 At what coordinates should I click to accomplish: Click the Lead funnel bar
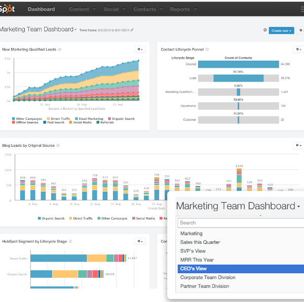[239, 78]
